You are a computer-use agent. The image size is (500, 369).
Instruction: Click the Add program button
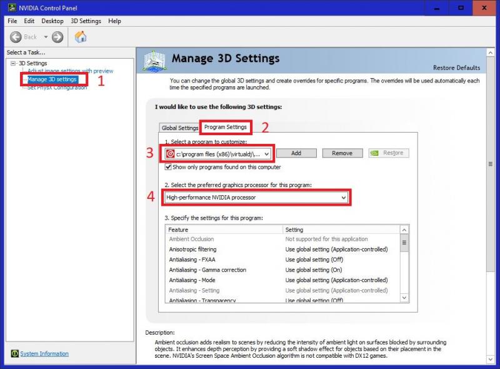click(296, 153)
